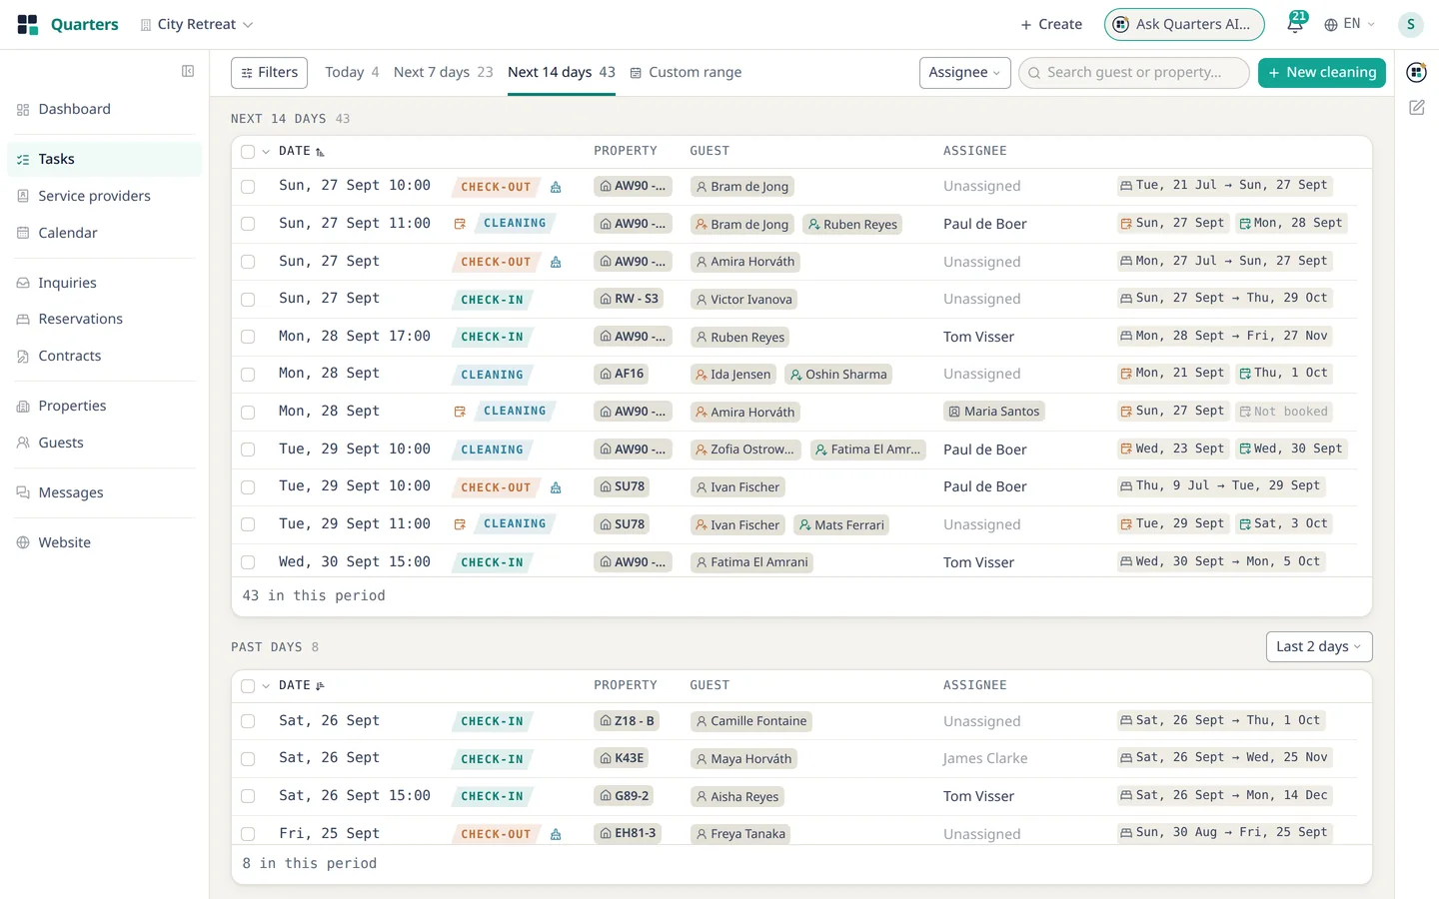Check the Camille Fontaine check-in row
1439x899 pixels.
tap(248, 721)
